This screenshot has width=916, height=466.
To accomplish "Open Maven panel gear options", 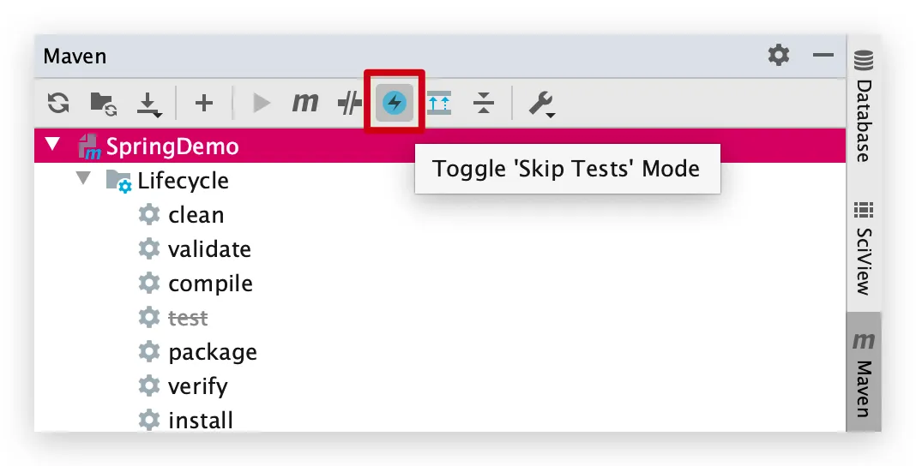I will click(x=779, y=56).
